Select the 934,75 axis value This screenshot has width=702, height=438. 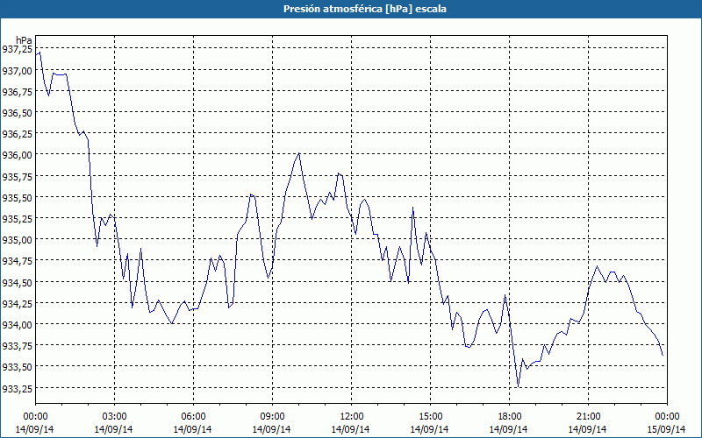17,261
